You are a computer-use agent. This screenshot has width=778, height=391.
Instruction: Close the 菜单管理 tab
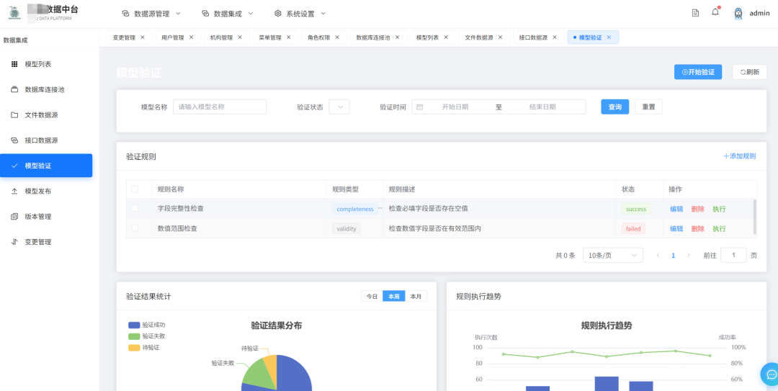(288, 37)
